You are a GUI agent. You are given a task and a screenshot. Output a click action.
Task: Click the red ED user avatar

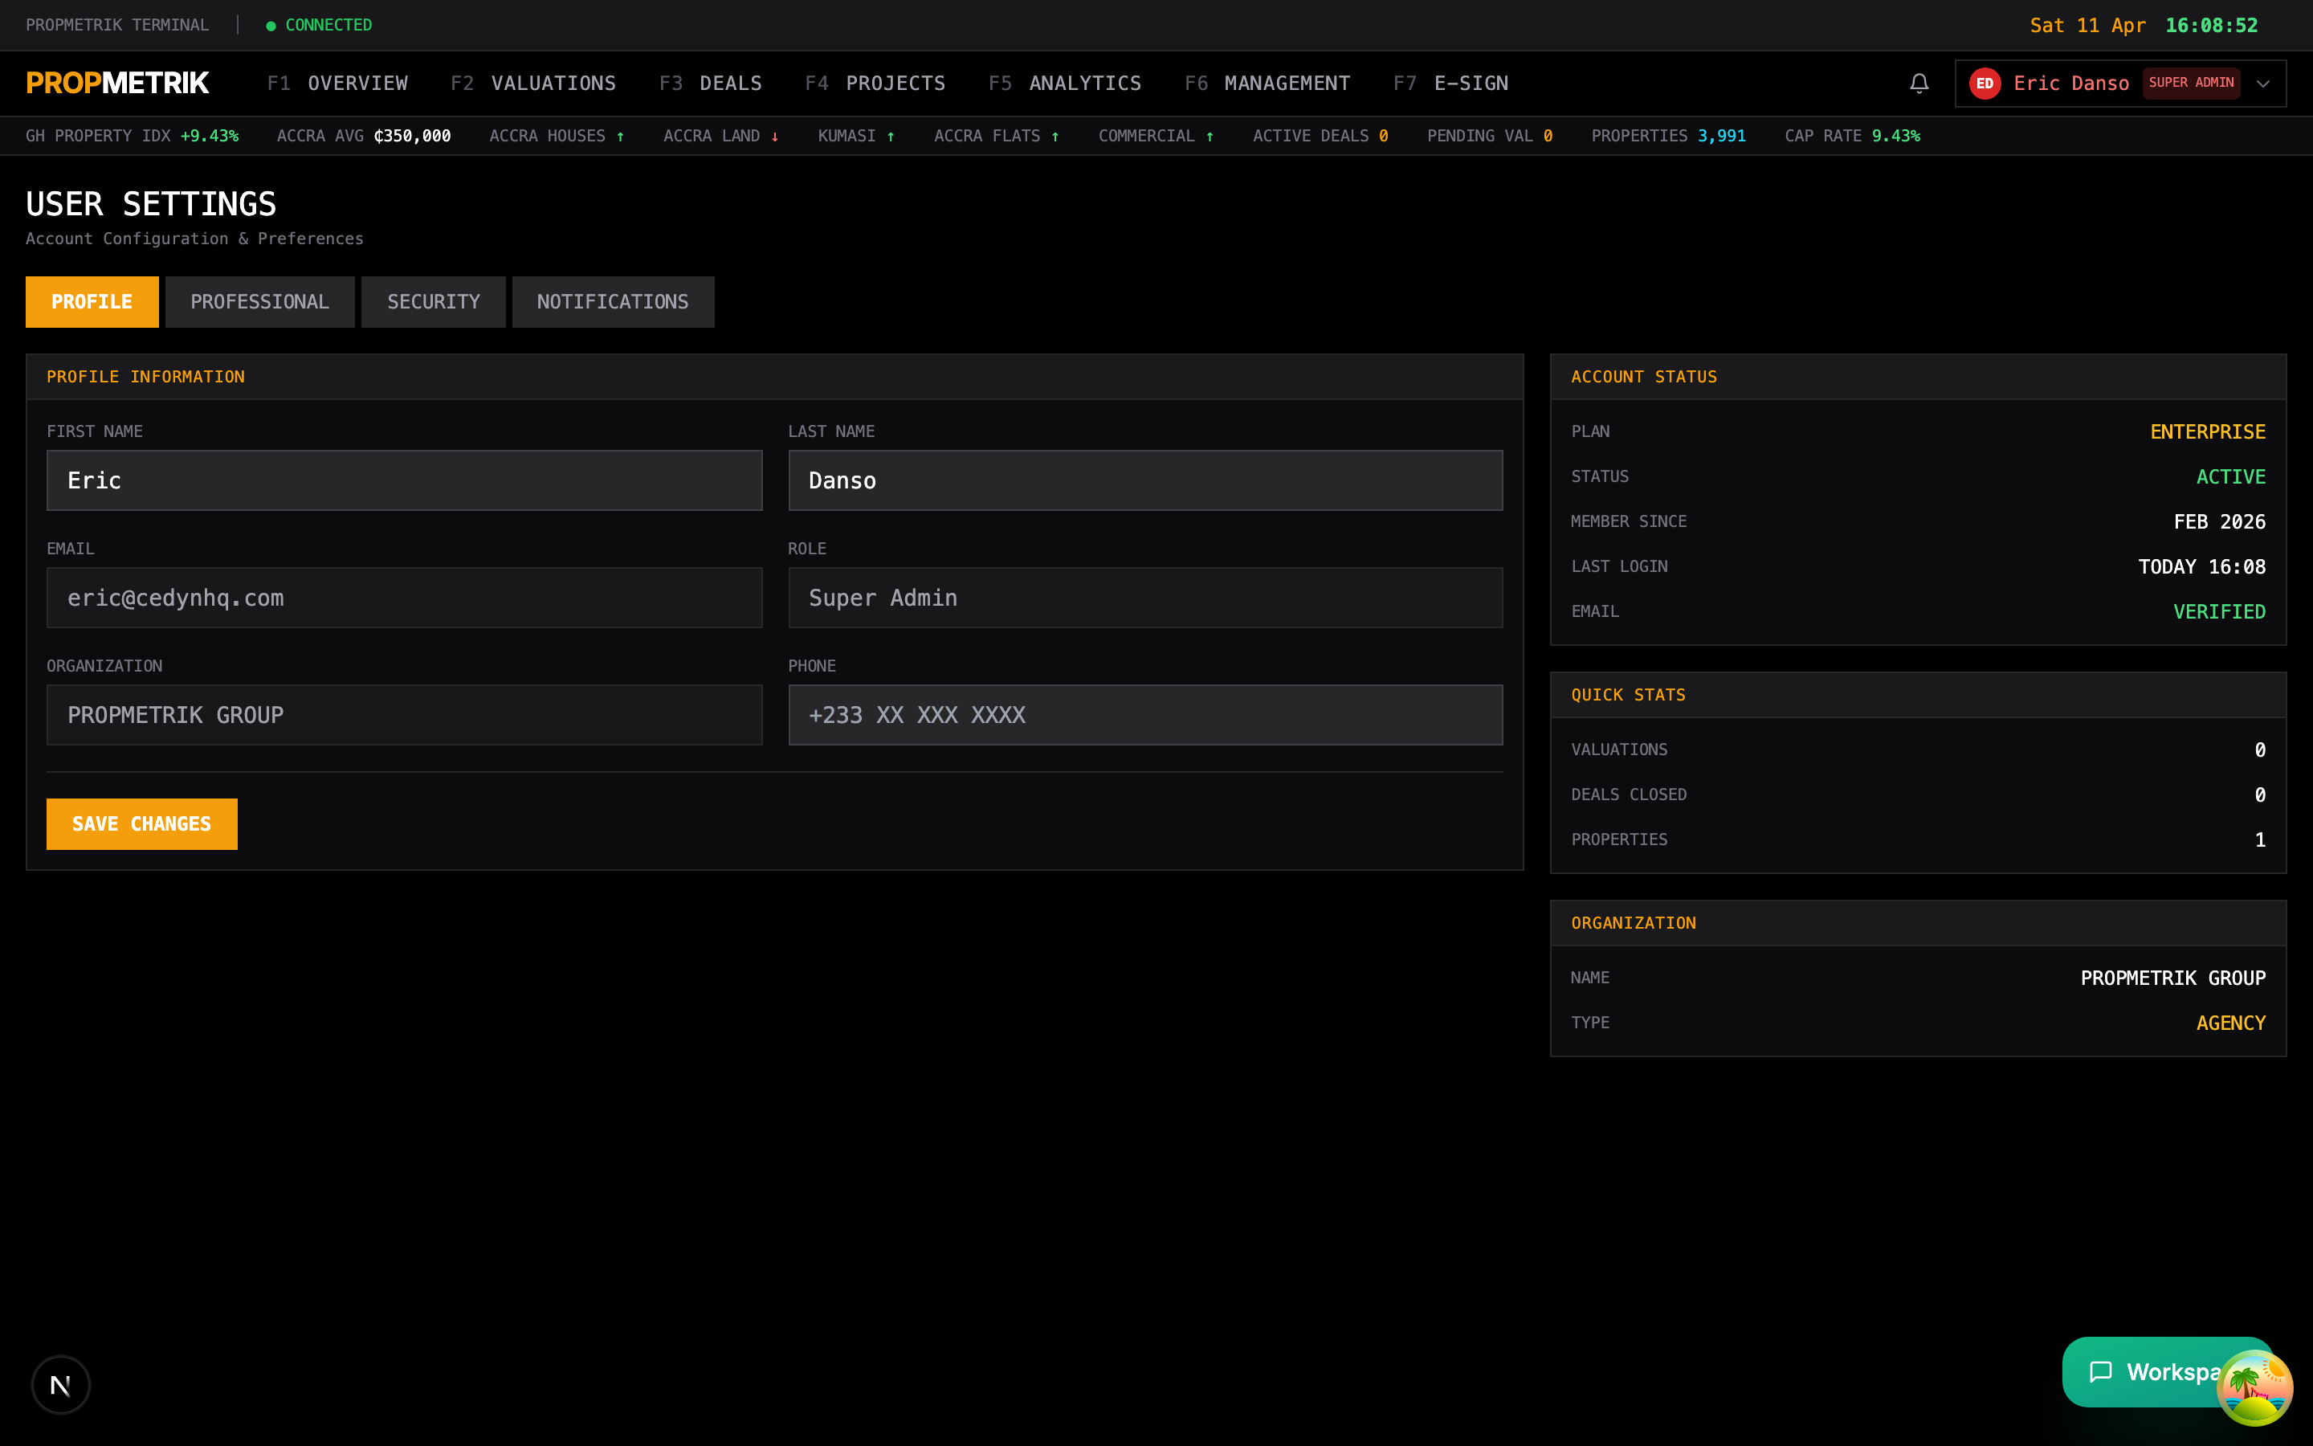coord(1985,84)
